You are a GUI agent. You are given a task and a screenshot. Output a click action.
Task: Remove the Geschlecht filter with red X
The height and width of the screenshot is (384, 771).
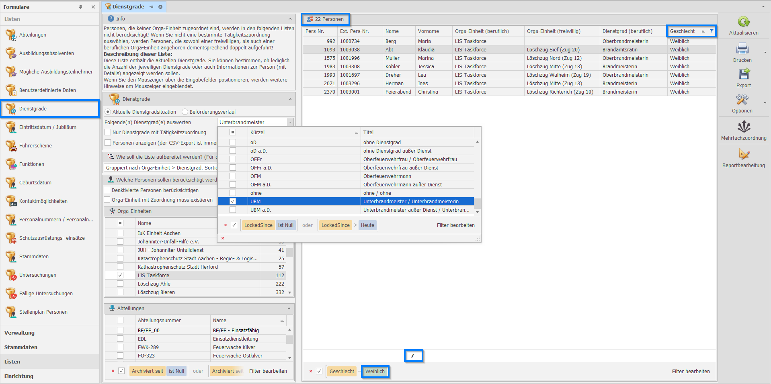tap(310, 372)
